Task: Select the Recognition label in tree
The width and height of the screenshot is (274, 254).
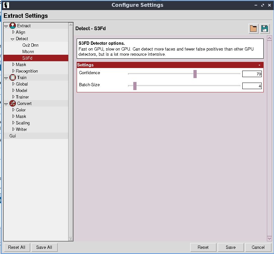Action: [x=27, y=71]
